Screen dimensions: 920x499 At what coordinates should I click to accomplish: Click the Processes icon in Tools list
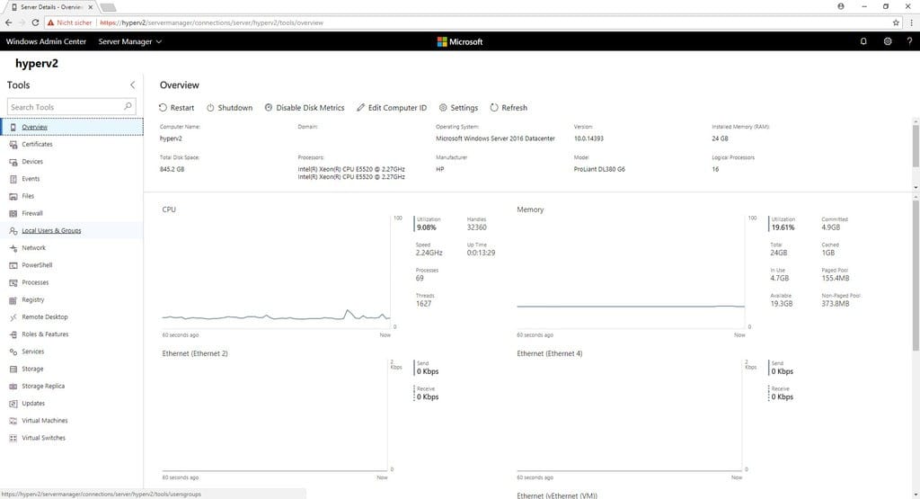coord(13,283)
